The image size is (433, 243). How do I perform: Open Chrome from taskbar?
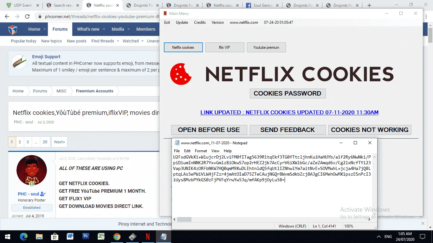[117, 236]
